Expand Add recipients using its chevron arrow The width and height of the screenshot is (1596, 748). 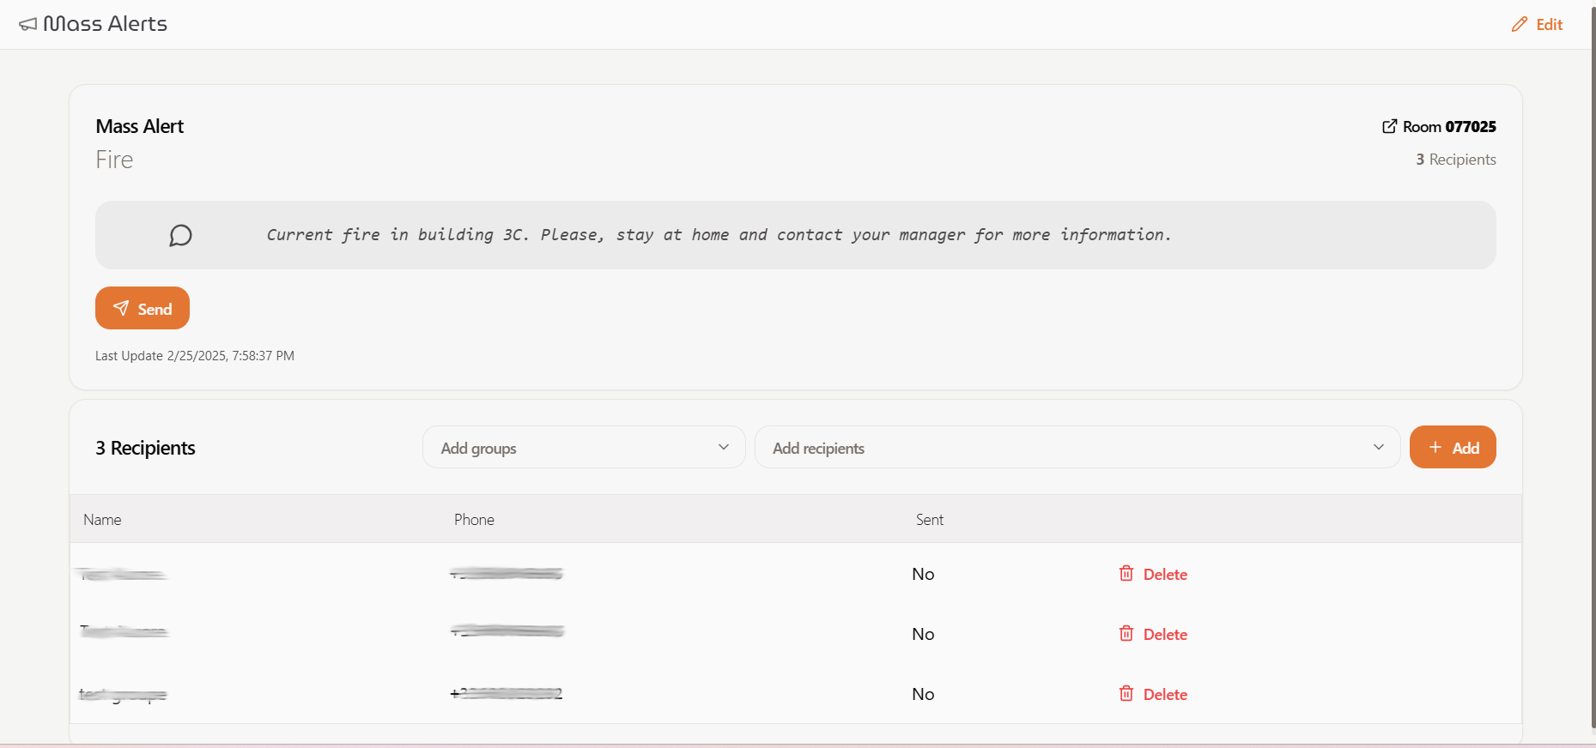pyautogui.click(x=1378, y=448)
